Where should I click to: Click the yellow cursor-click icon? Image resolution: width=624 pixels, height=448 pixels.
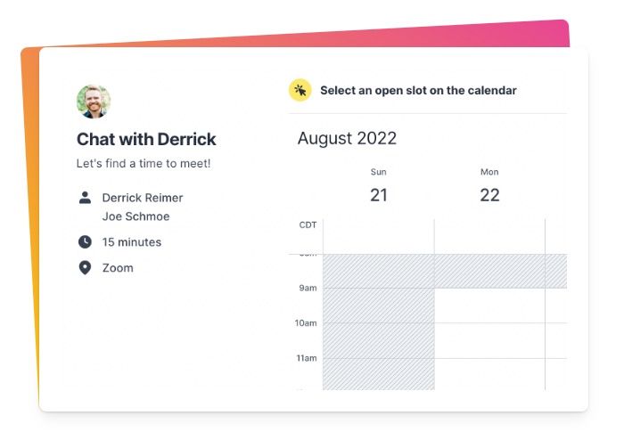click(300, 90)
